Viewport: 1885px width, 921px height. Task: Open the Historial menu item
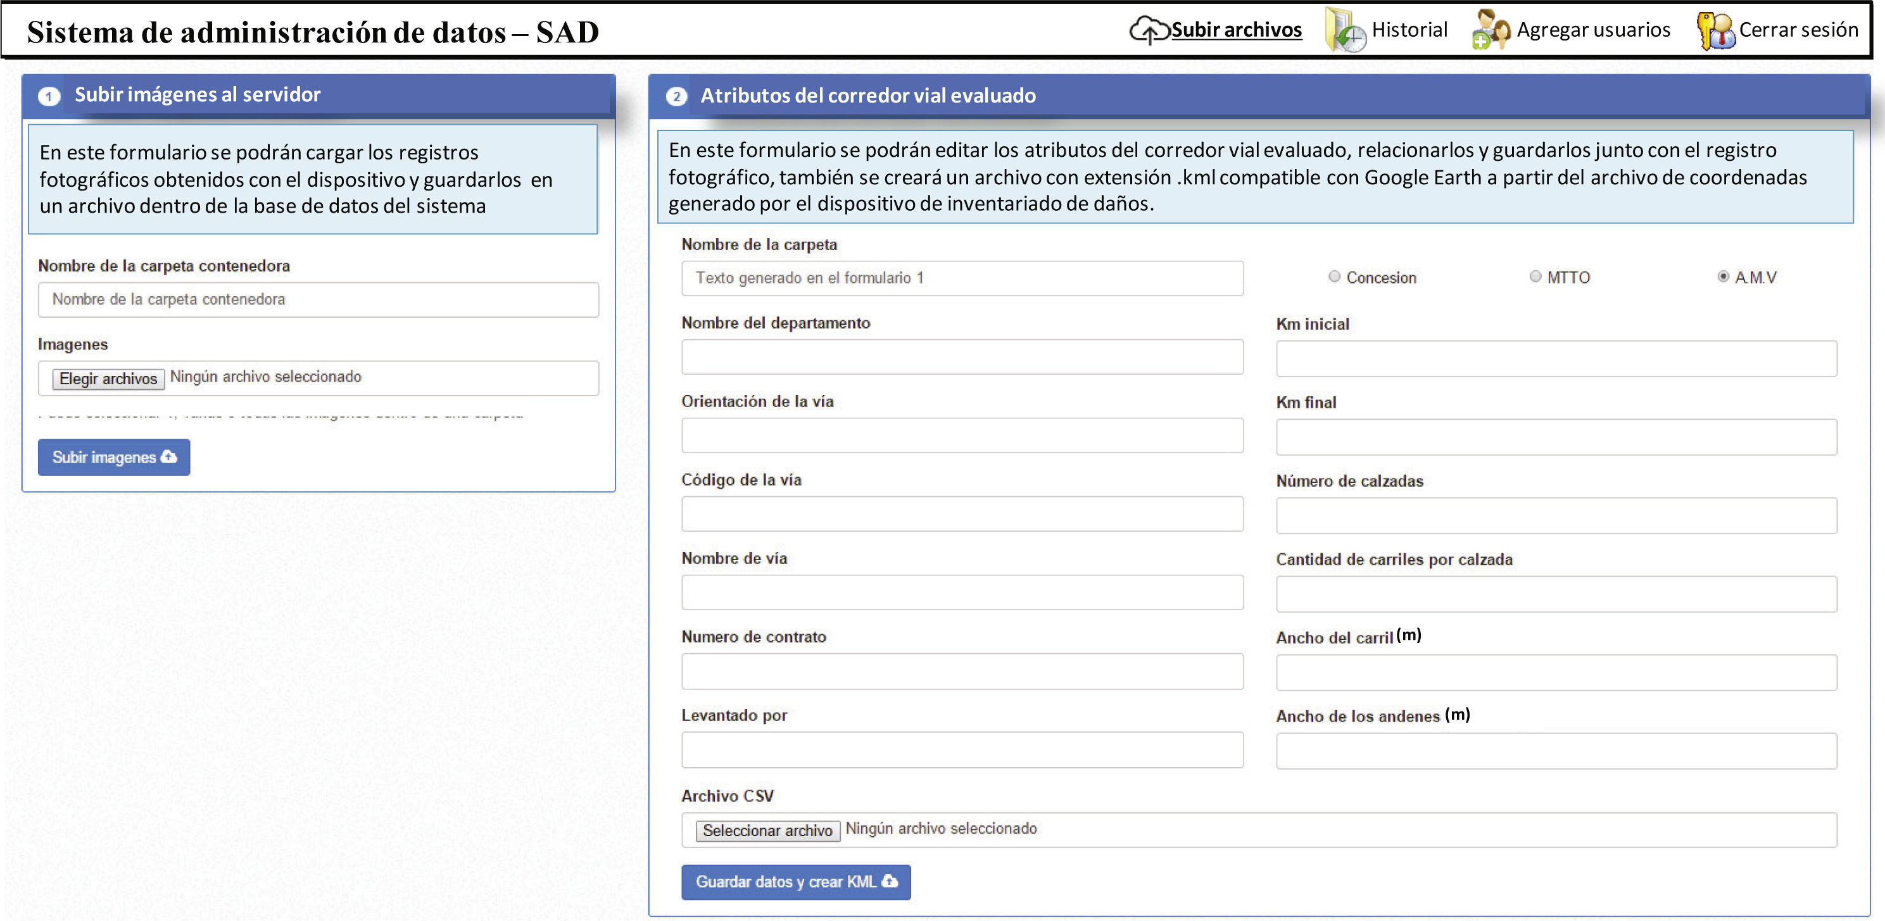tap(1409, 30)
